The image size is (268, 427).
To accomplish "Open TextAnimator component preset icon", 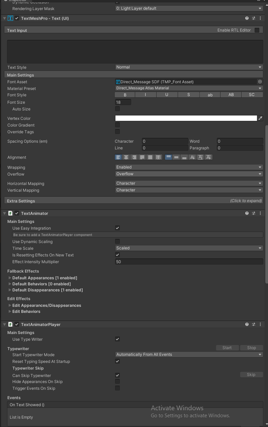I will click(x=254, y=213).
